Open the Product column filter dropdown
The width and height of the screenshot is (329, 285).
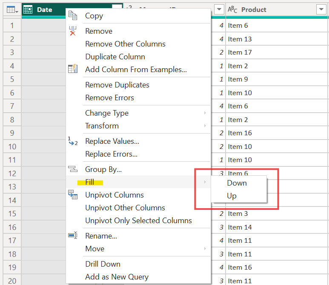(x=321, y=10)
